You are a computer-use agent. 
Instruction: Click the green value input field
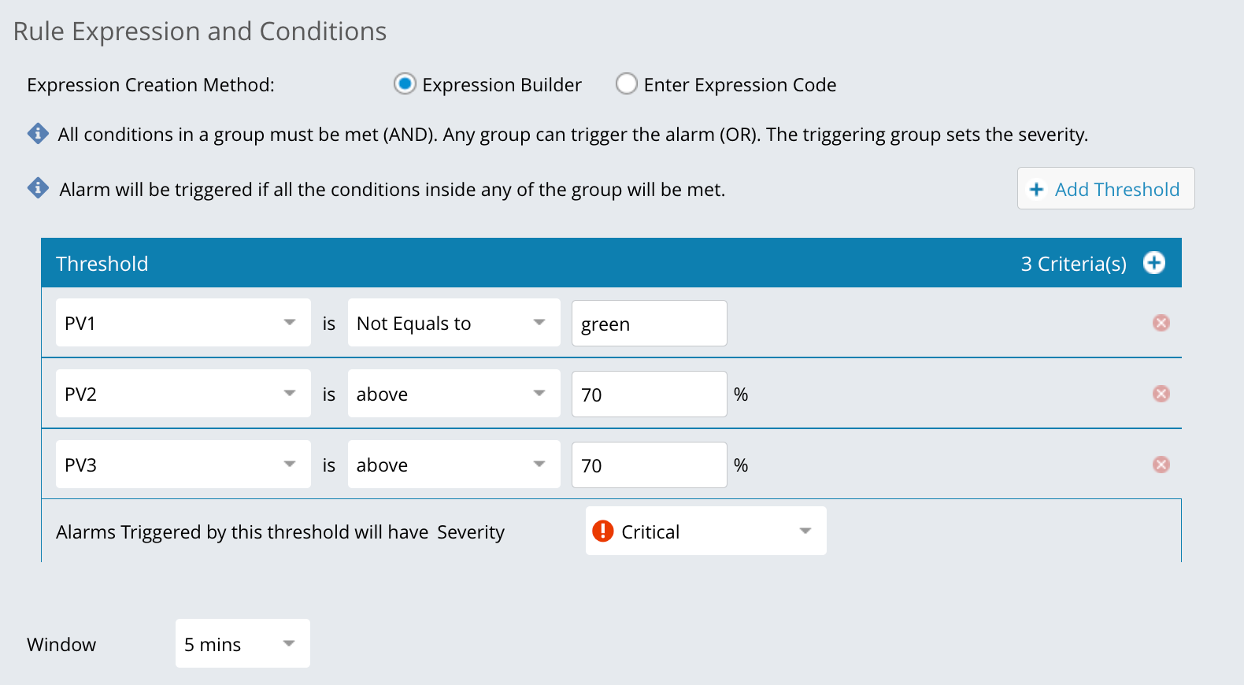pyautogui.click(x=649, y=323)
